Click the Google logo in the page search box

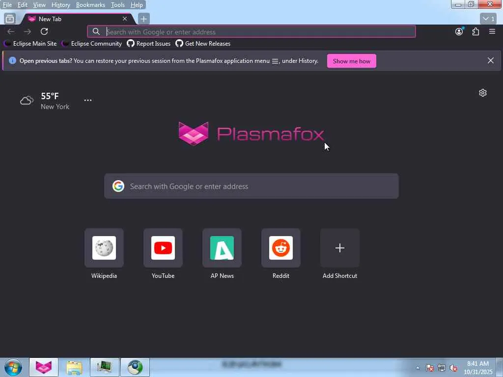[118, 186]
